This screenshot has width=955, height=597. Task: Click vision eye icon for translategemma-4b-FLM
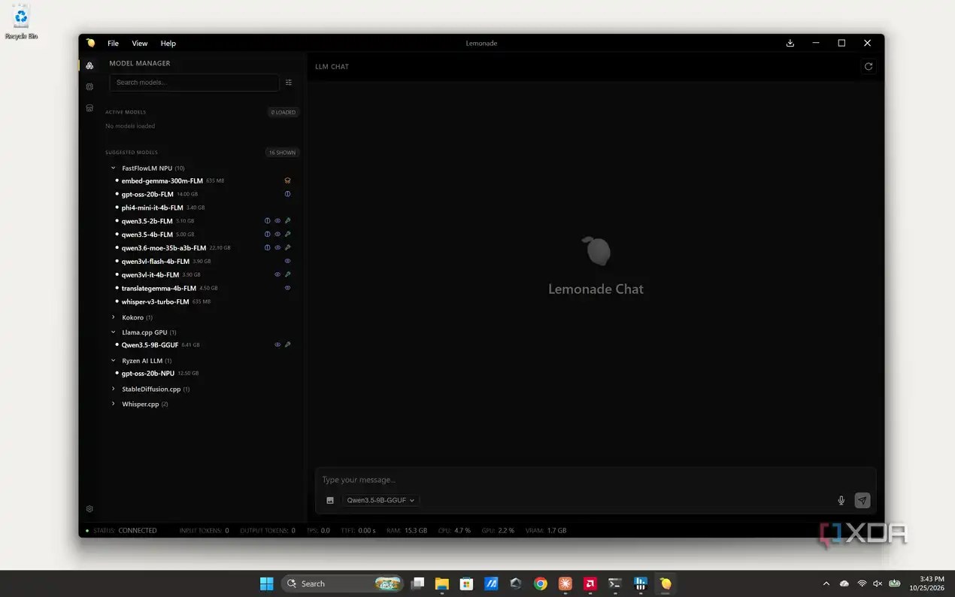(x=287, y=288)
